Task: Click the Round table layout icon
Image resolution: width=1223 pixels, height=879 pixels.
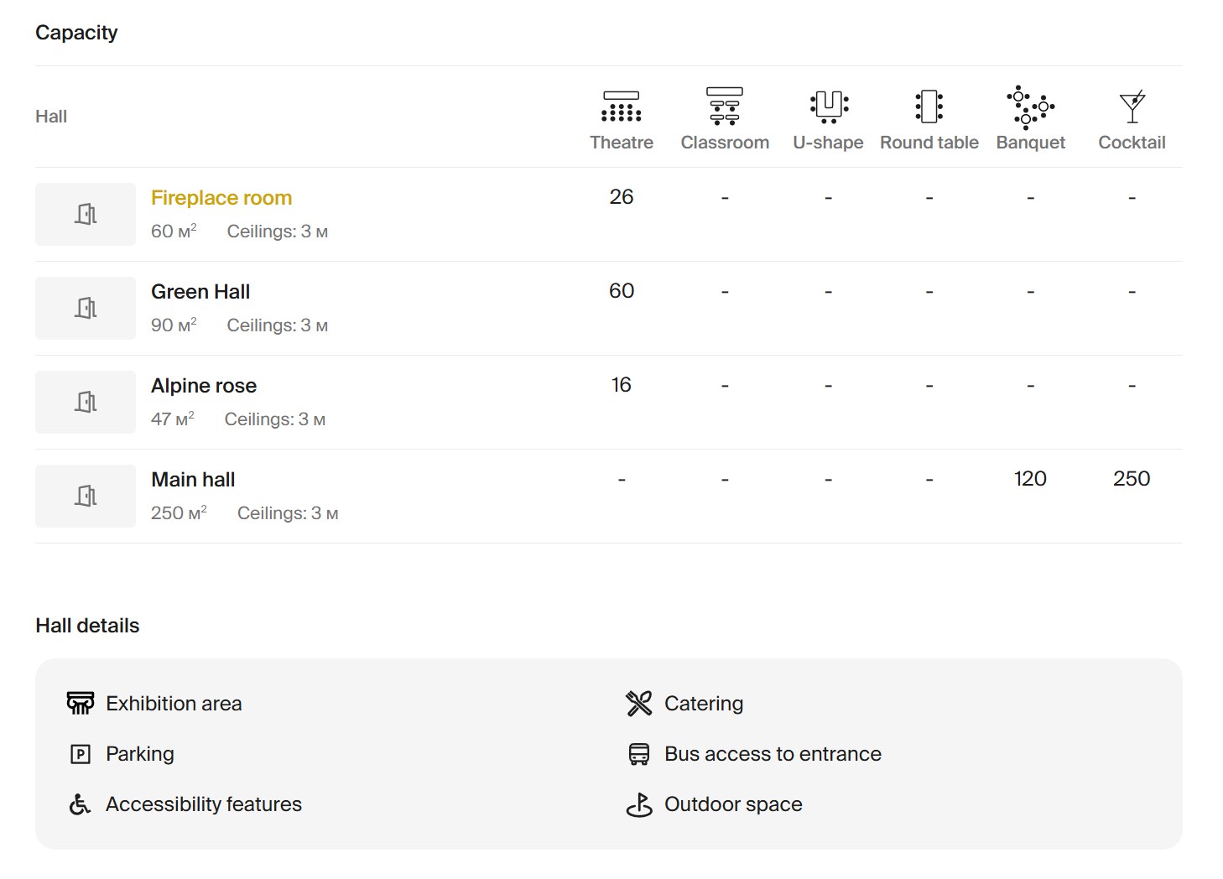Action: (x=929, y=107)
